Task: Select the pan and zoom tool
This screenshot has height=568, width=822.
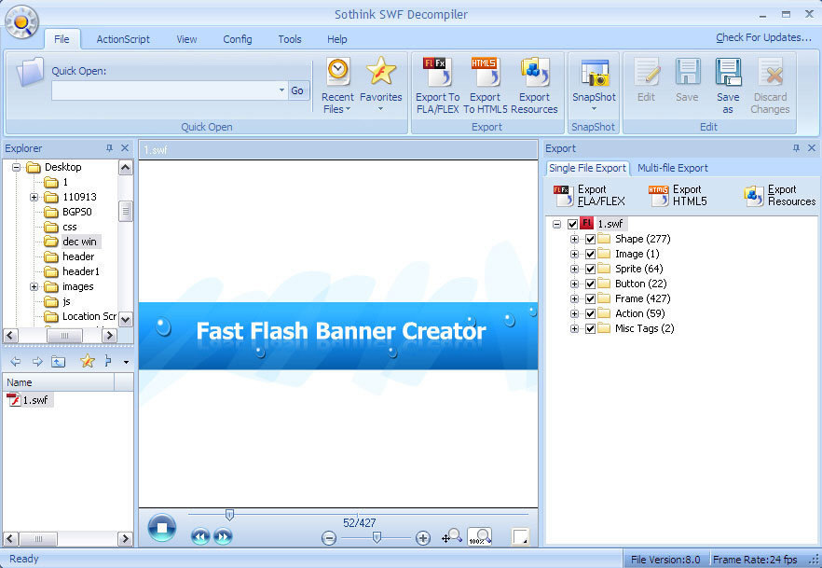Action: pyautogui.click(x=451, y=536)
